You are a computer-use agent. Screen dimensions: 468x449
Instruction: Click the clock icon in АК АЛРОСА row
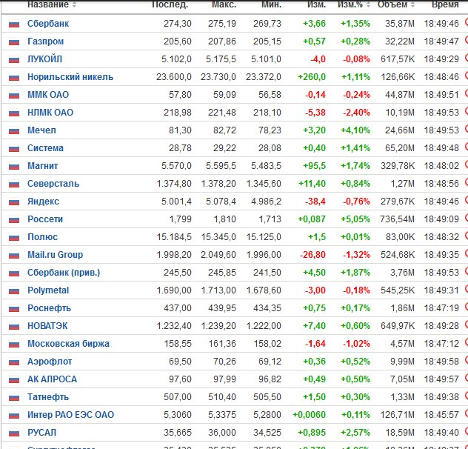click(467, 378)
